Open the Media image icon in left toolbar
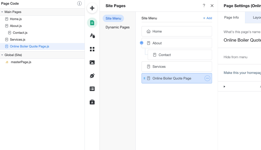Screen dimensions: 261x150 (x=92, y=62)
